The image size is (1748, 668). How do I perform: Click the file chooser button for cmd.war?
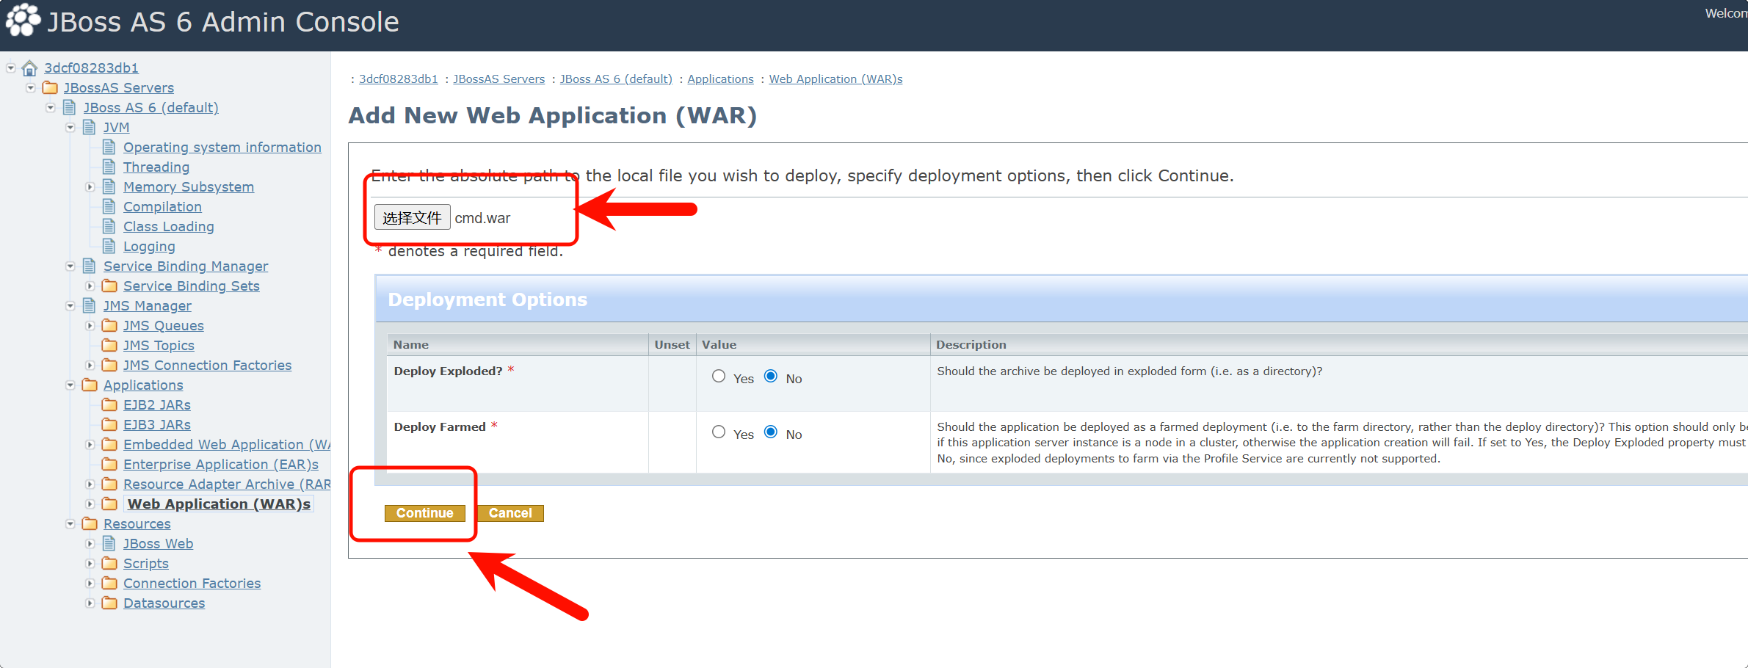pos(412,218)
